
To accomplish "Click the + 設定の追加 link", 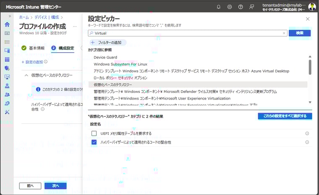I will (x=32, y=62).
